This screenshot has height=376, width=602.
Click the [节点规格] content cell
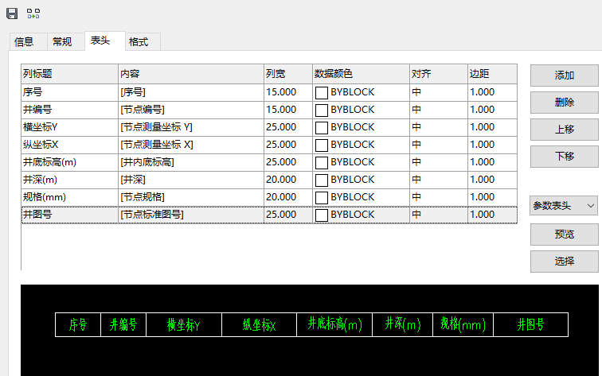point(191,197)
